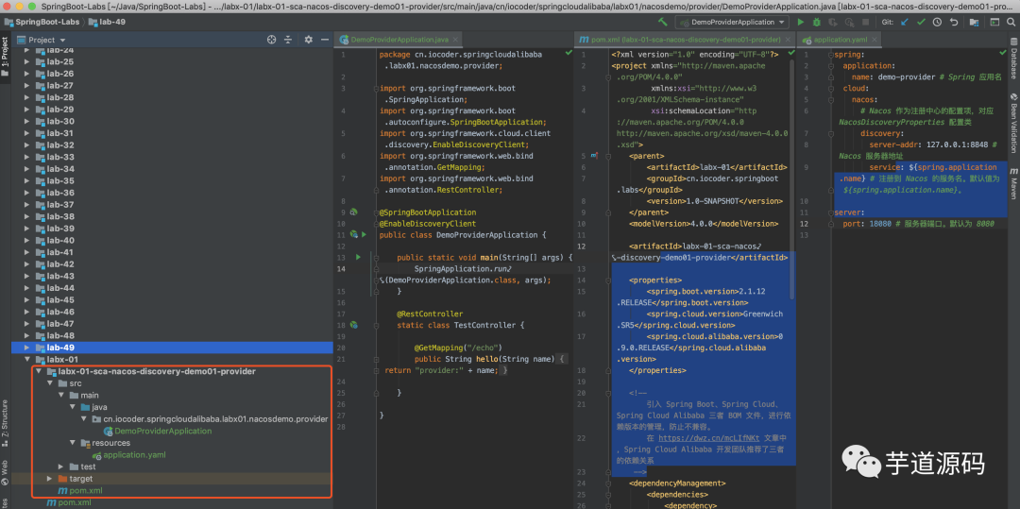Switch to the DemoProviderApplication.java tab
This screenshot has height=509, width=1020.
[399, 39]
